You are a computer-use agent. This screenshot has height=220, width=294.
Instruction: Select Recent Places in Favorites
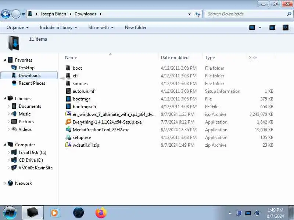32,83
